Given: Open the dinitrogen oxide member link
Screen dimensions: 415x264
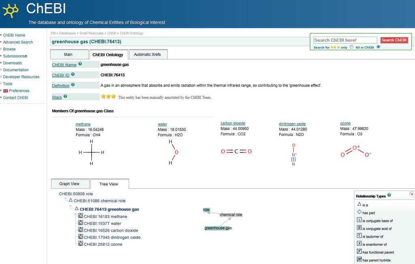Looking at the screenshot, I should (x=292, y=124).
